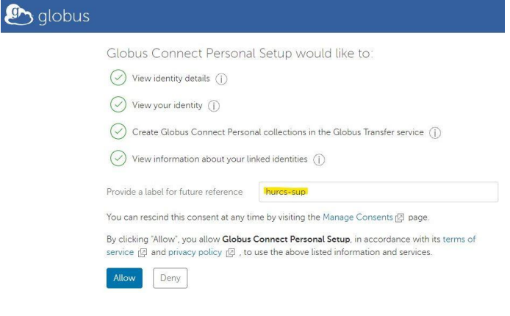510x316 pixels.
Task: Click green checkmark for View identity details
Action: coord(118,78)
